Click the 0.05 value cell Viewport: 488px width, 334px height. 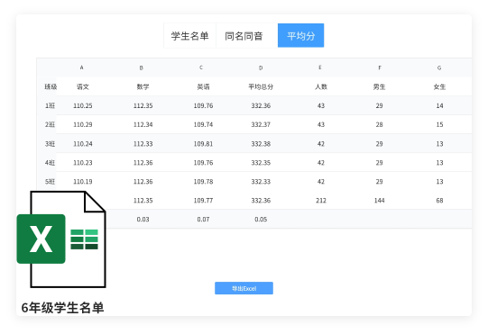[261, 220]
